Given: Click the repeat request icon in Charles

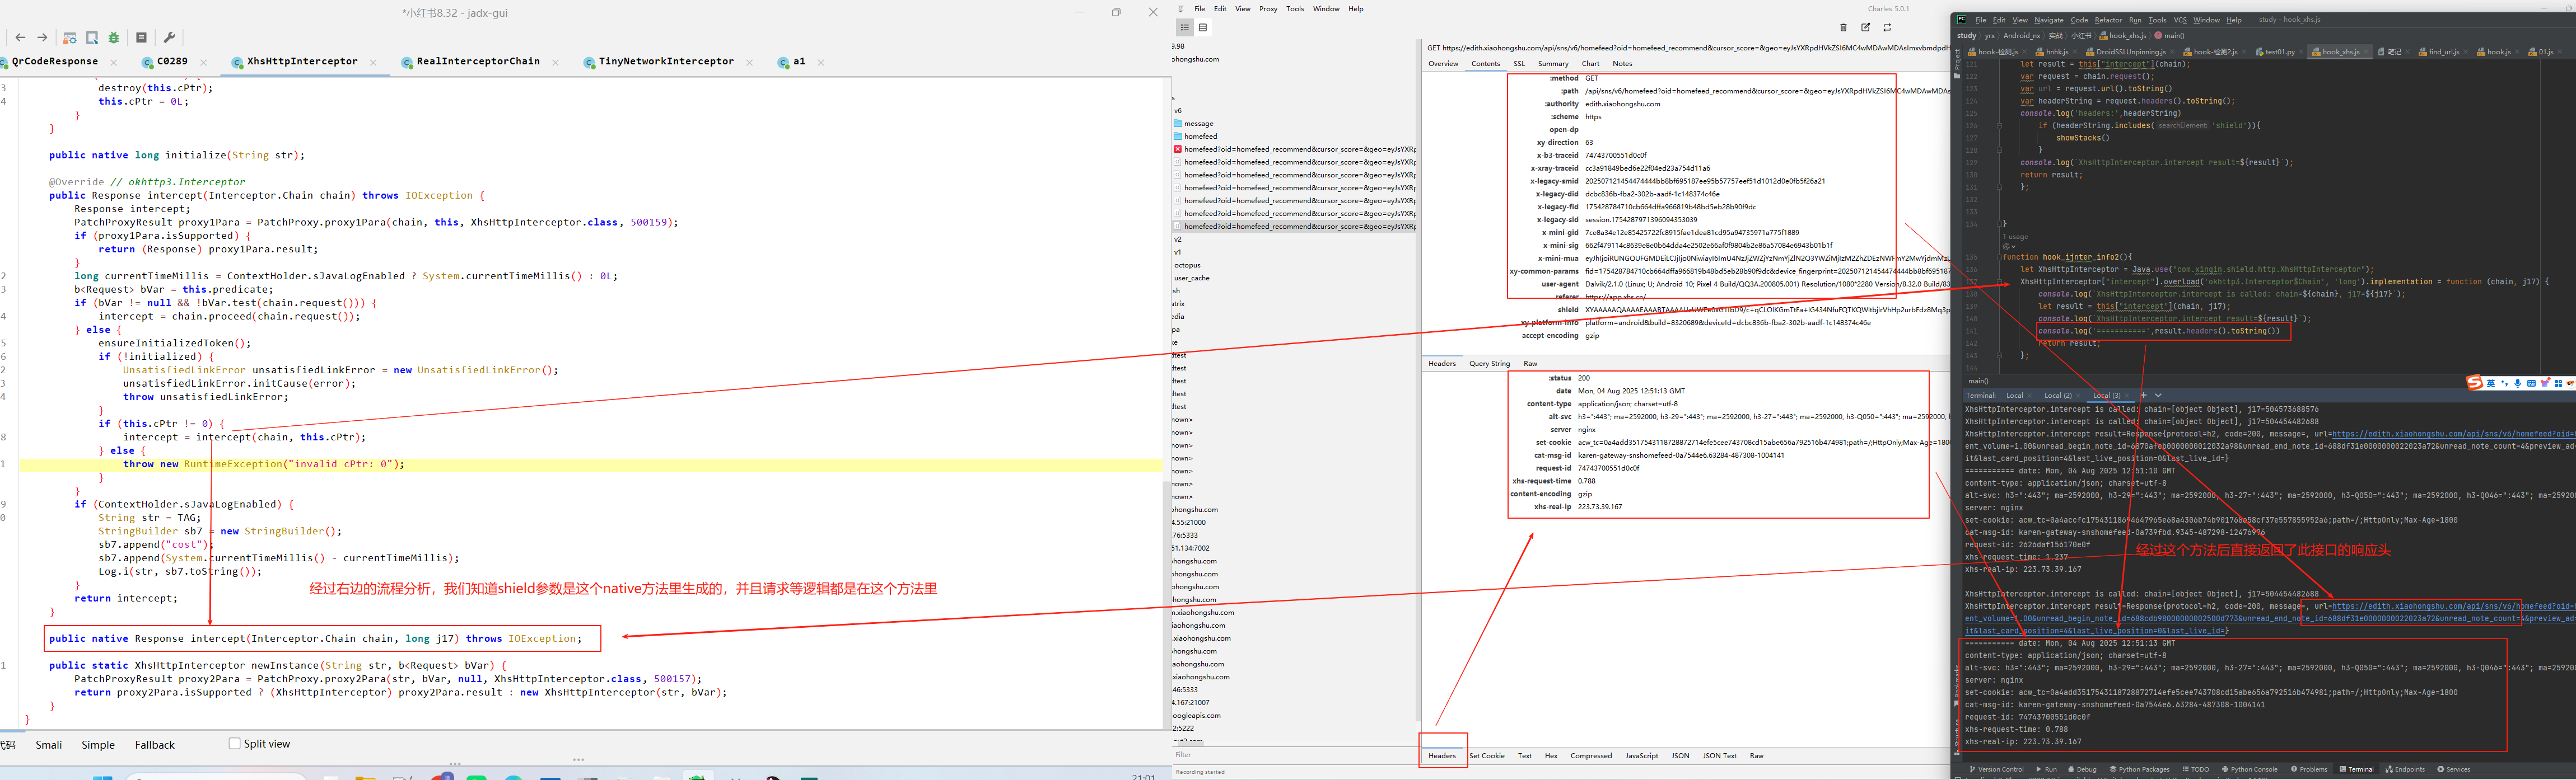Looking at the screenshot, I should click(1887, 28).
